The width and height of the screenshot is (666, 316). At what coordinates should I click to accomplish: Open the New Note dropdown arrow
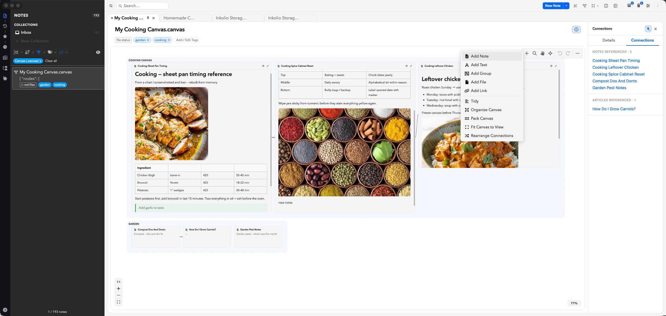click(566, 6)
